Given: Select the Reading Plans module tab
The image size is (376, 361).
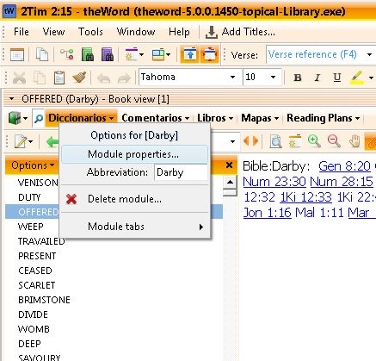Looking at the screenshot, I should [324, 118].
